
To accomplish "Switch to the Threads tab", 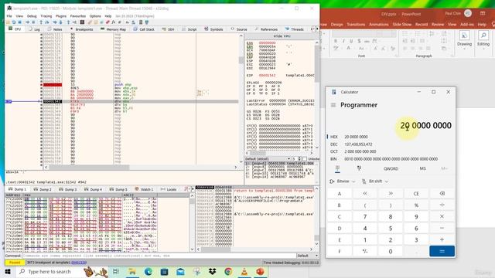I will click(x=294, y=29).
